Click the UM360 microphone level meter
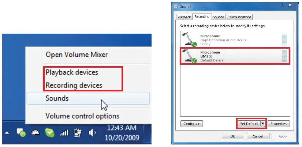 tap(284, 56)
